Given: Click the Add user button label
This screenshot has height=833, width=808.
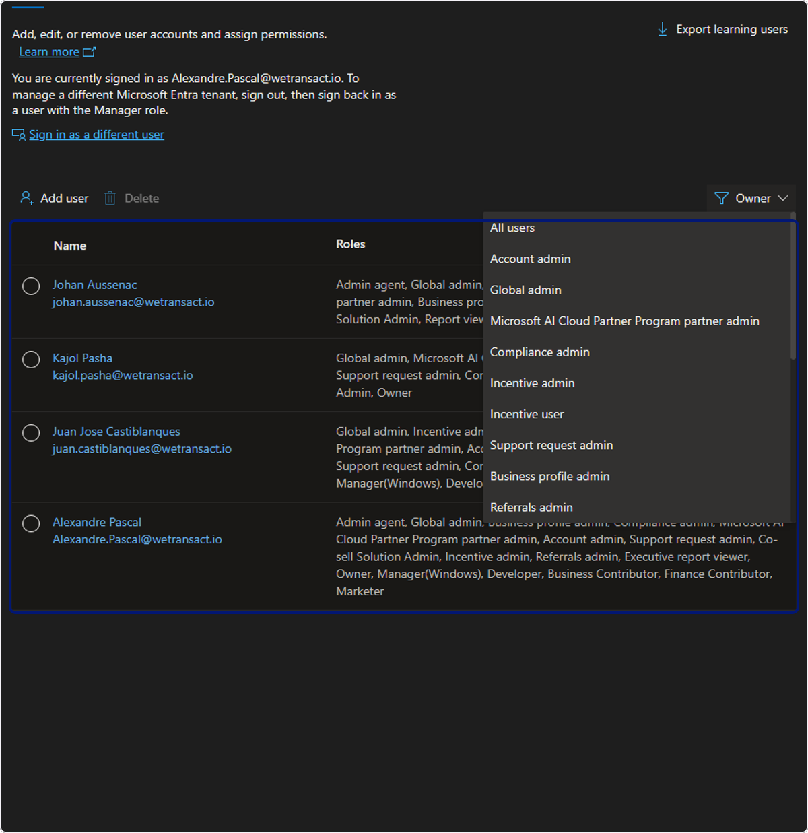Looking at the screenshot, I should point(64,198).
